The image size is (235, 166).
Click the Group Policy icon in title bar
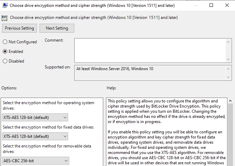pos(5,5)
